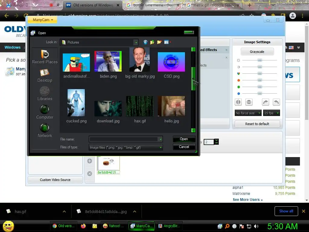The image size is (309, 232).
Task: Open Chrome from the taskbar
Action: [64, 226]
